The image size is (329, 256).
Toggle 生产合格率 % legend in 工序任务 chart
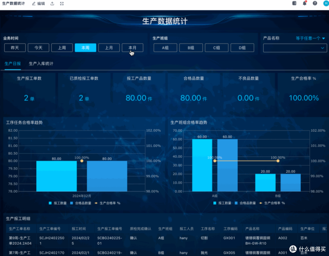pos(108,203)
